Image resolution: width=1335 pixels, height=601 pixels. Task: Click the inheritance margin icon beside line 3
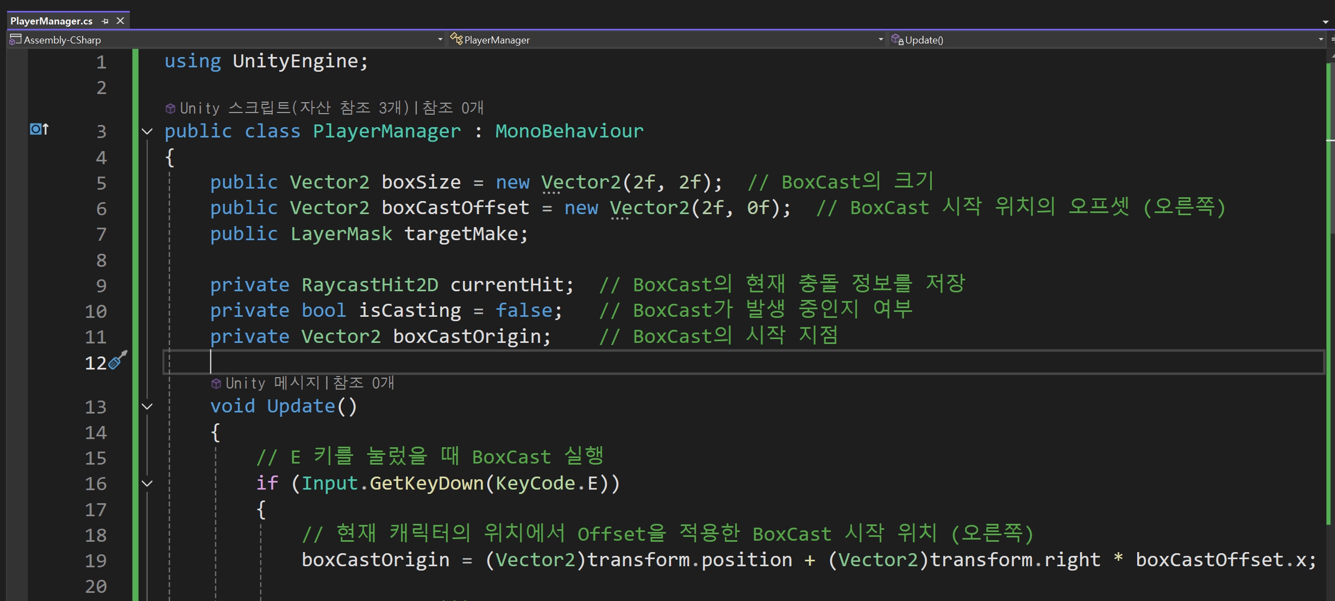point(39,129)
